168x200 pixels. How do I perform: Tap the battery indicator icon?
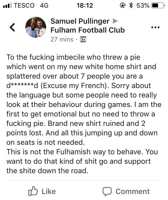tap(158, 6)
